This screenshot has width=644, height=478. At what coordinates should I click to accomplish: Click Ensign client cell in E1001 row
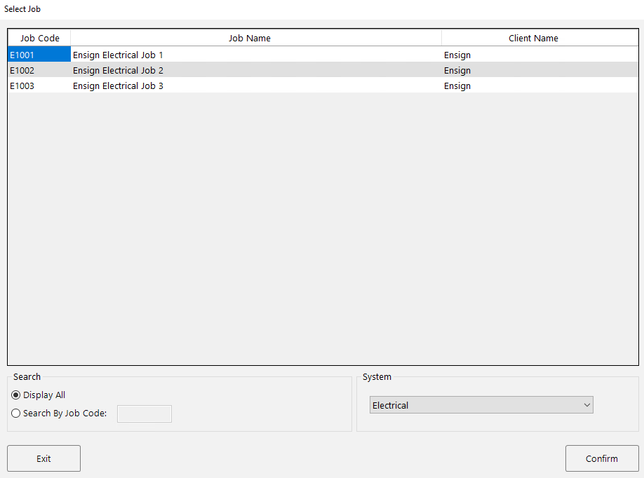pyautogui.click(x=457, y=55)
